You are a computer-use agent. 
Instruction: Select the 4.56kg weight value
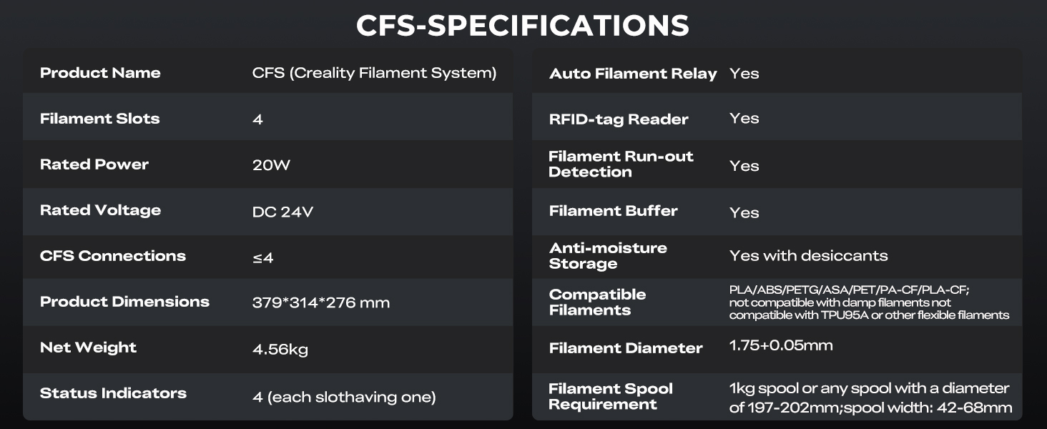tap(280, 350)
